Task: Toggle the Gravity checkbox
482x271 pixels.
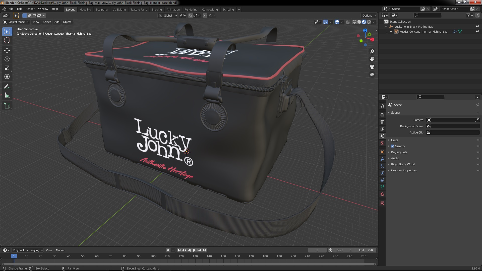Action: pyautogui.click(x=392, y=146)
